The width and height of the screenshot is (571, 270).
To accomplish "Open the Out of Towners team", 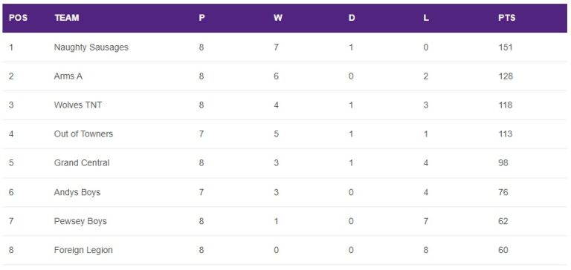I will pos(83,134).
